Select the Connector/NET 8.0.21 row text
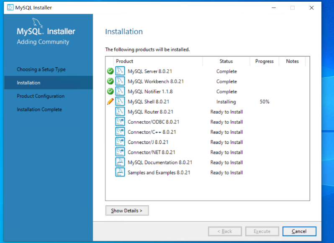The height and width of the screenshot is (243, 334). point(152,152)
